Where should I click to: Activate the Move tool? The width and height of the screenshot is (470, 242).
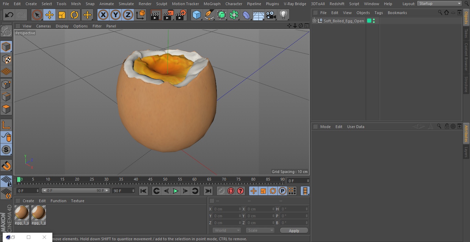point(50,15)
